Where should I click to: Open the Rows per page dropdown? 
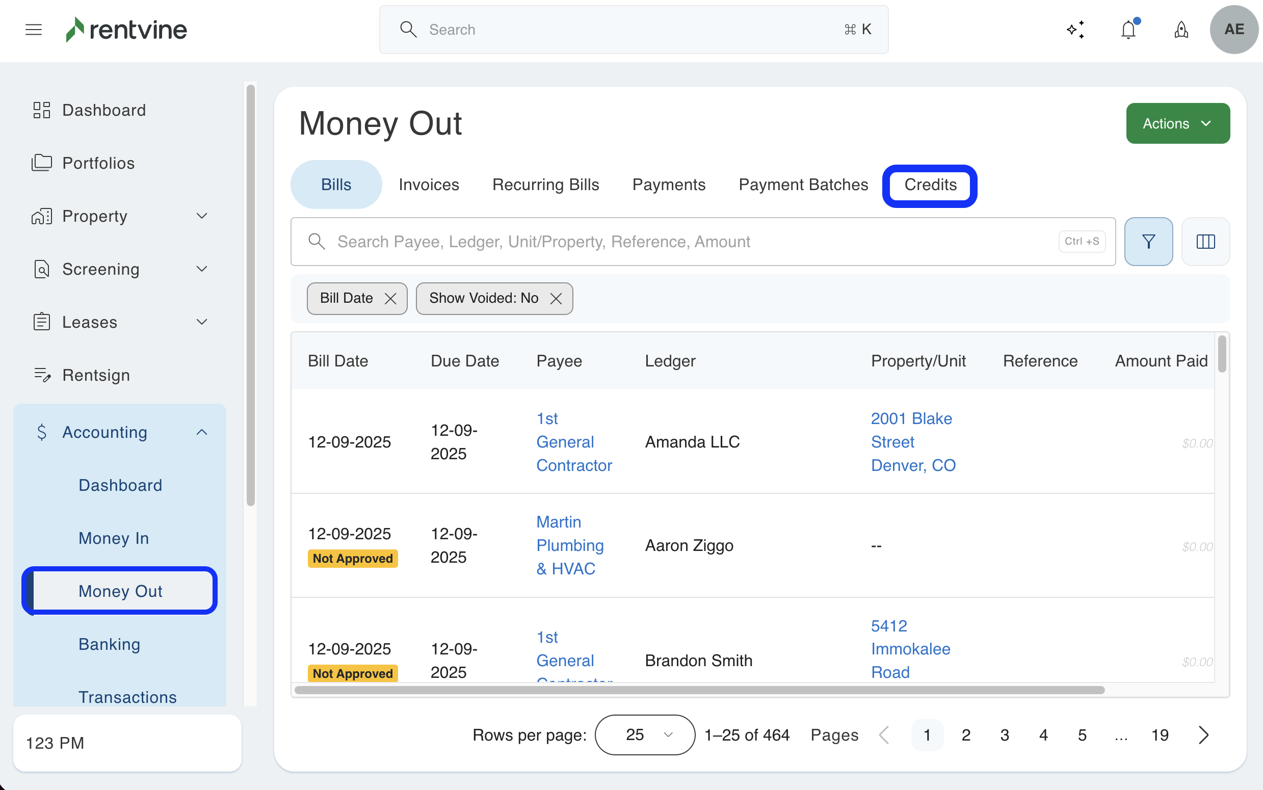pyautogui.click(x=645, y=734)
